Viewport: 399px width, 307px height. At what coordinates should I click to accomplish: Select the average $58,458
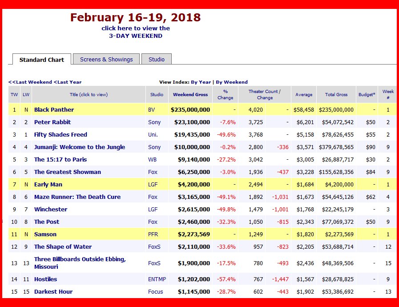point(303,110)
